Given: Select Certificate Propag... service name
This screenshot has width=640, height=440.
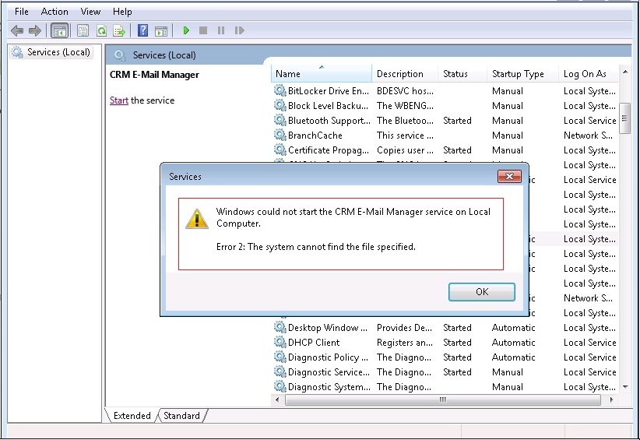Looking at the screenshot, I should pos(328,150).
